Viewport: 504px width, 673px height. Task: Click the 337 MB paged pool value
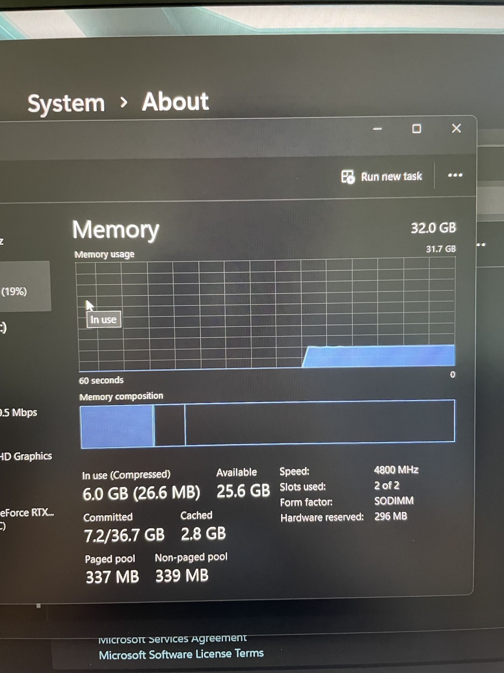point(112,577)
